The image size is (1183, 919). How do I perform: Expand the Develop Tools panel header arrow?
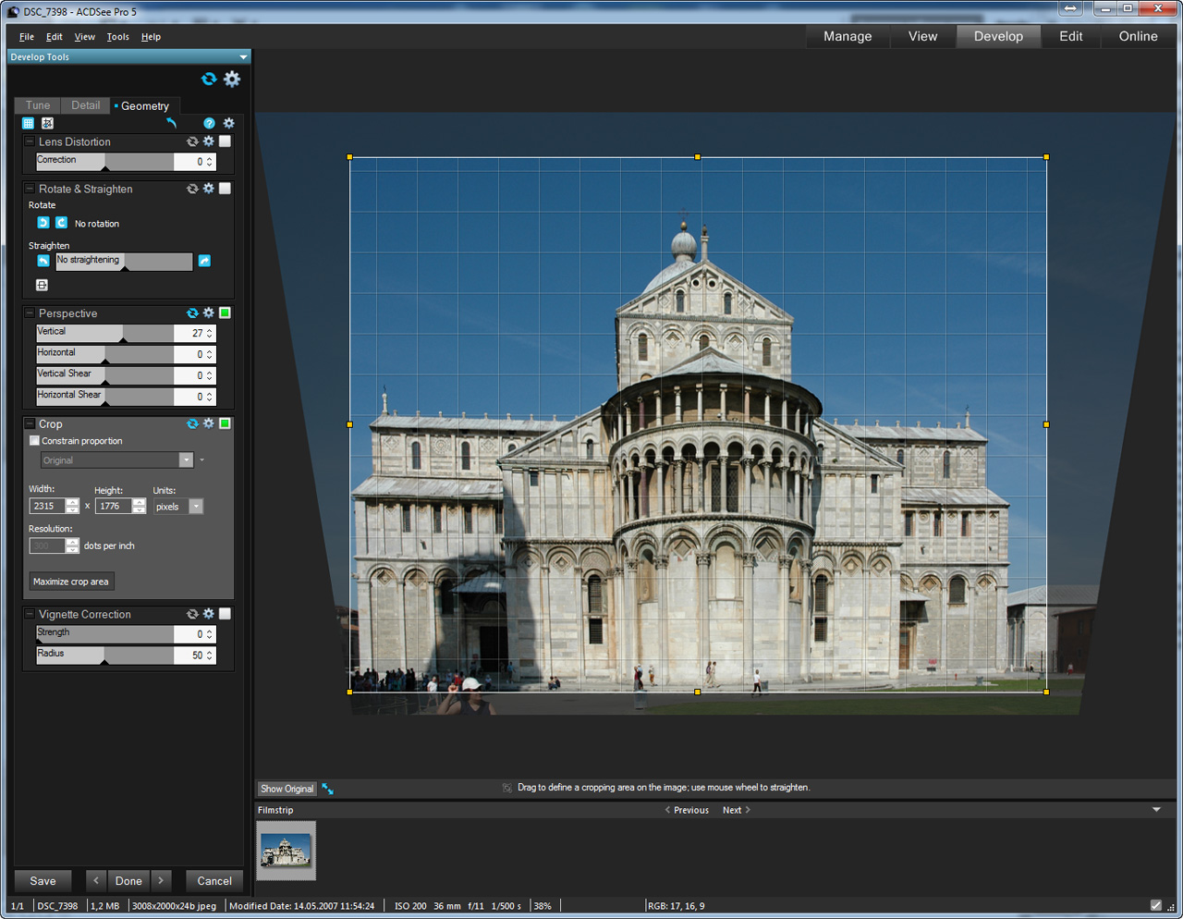click(x=243, y=57)
